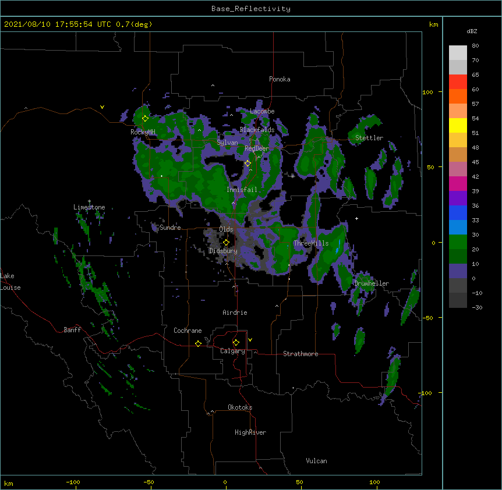502x490 pixels.
Task: Pick the red 65-60 dBZ legend color
Action: [458, 81]
